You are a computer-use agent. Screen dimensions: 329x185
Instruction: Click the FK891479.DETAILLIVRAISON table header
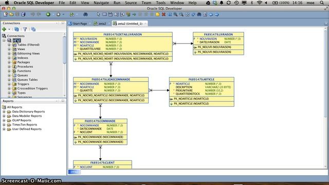(x=123, y=34)
